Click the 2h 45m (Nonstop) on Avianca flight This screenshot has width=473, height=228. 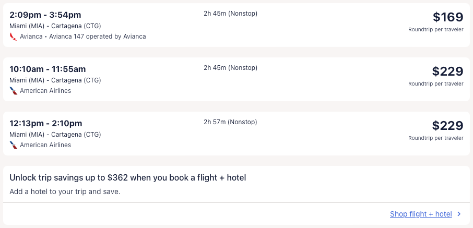coord(230,14)
